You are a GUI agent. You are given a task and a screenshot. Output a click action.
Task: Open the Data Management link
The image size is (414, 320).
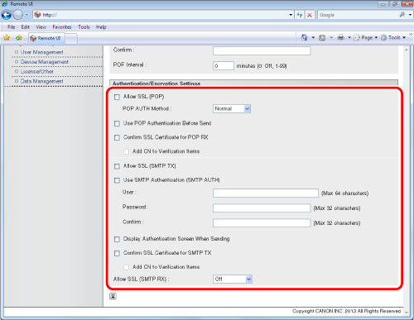41,81
